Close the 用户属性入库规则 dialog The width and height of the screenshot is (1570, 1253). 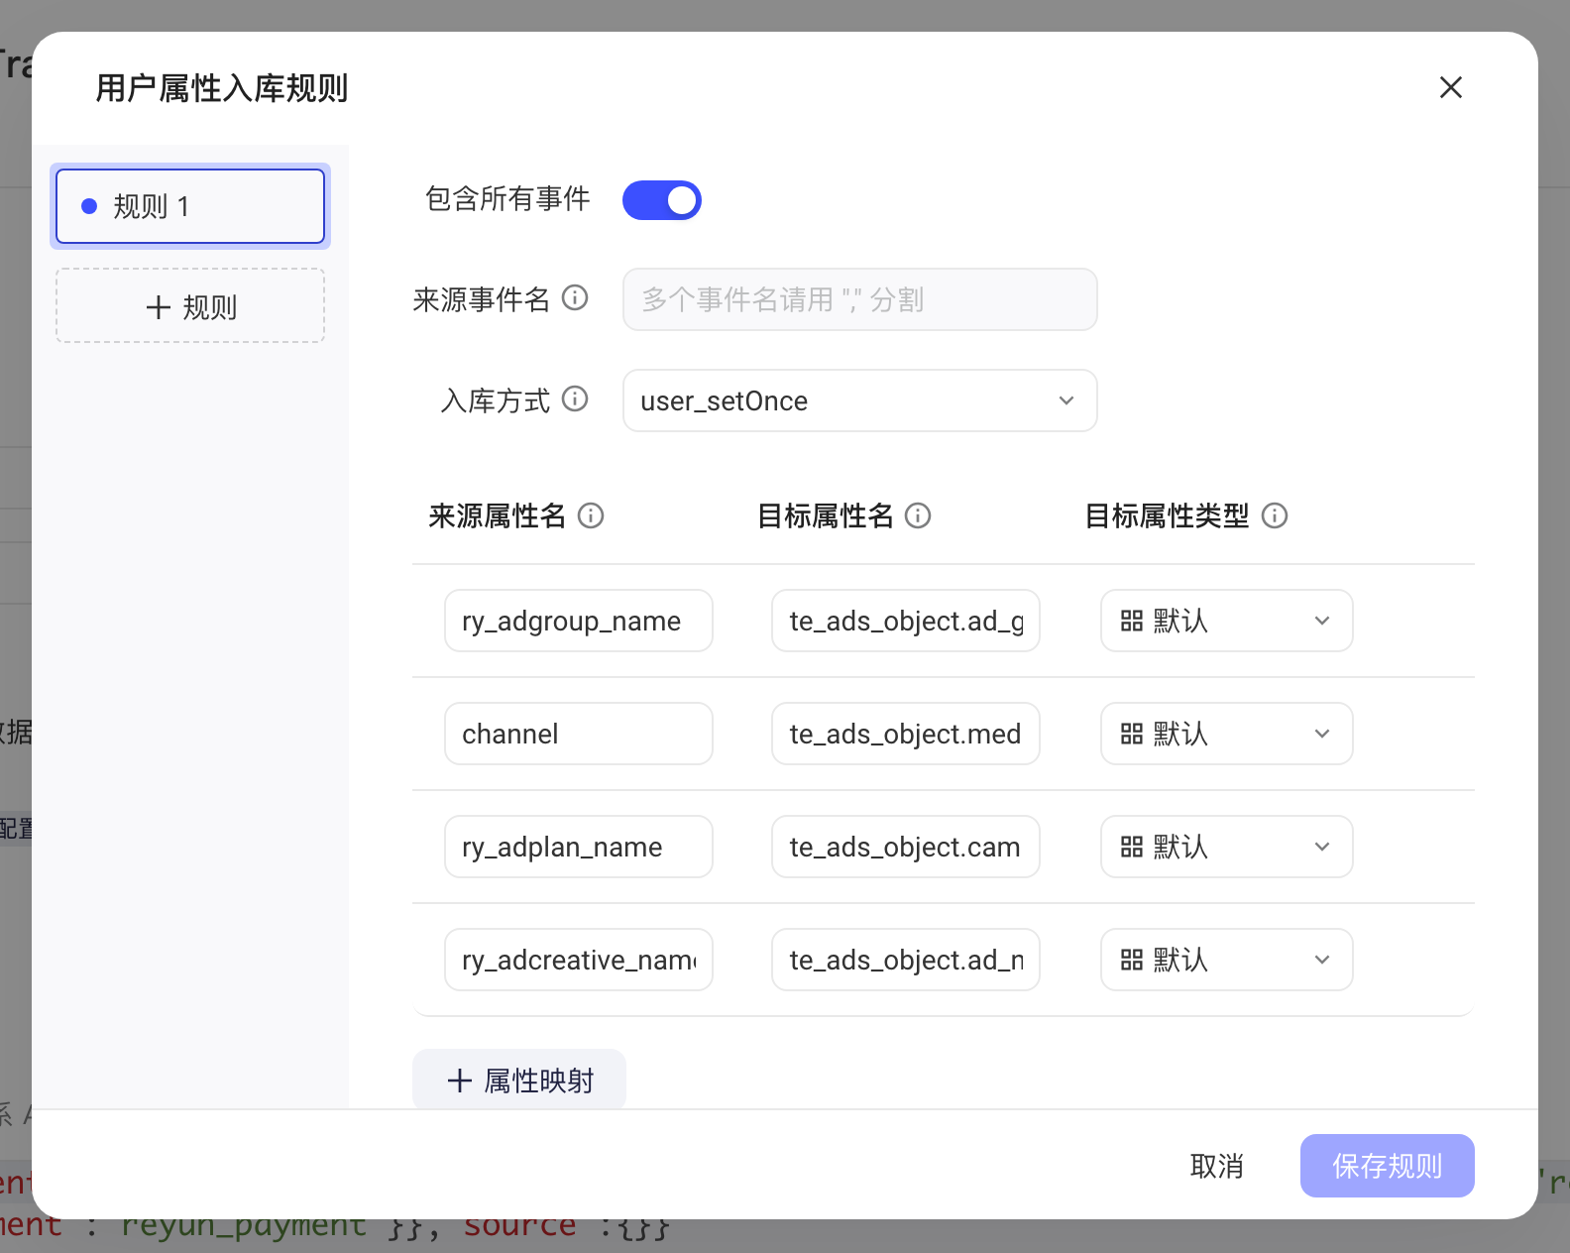(x=1451, y=87)
